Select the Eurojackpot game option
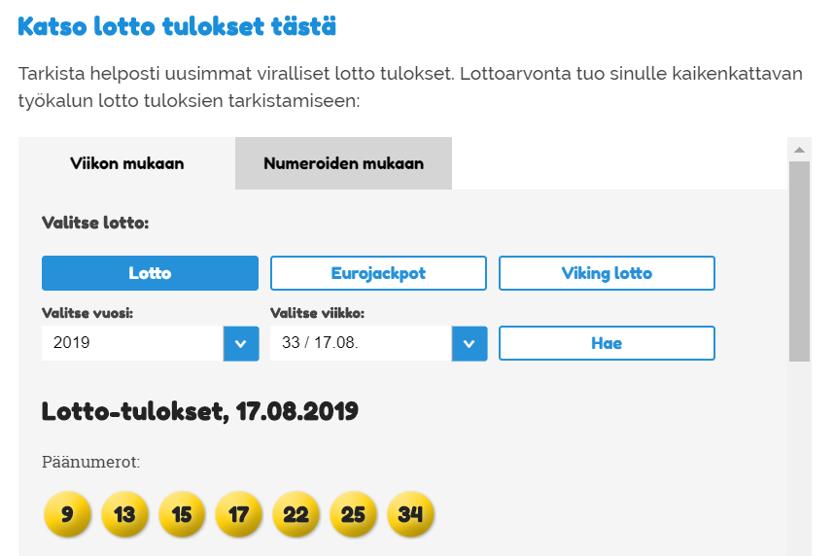This screenshot has width=835, height=556. 378,273
